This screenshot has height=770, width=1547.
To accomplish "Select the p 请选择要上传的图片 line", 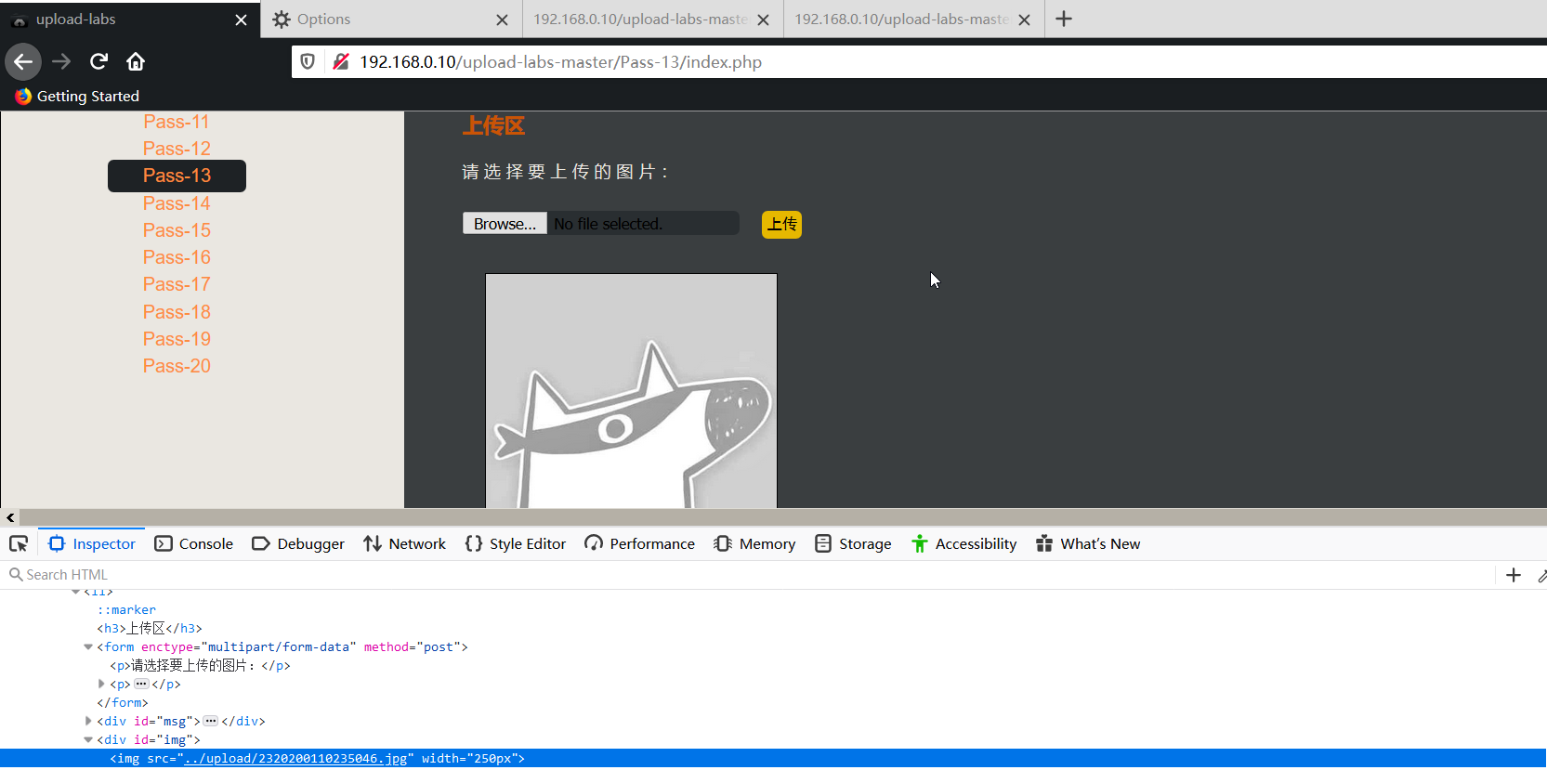I will [200, 666].
